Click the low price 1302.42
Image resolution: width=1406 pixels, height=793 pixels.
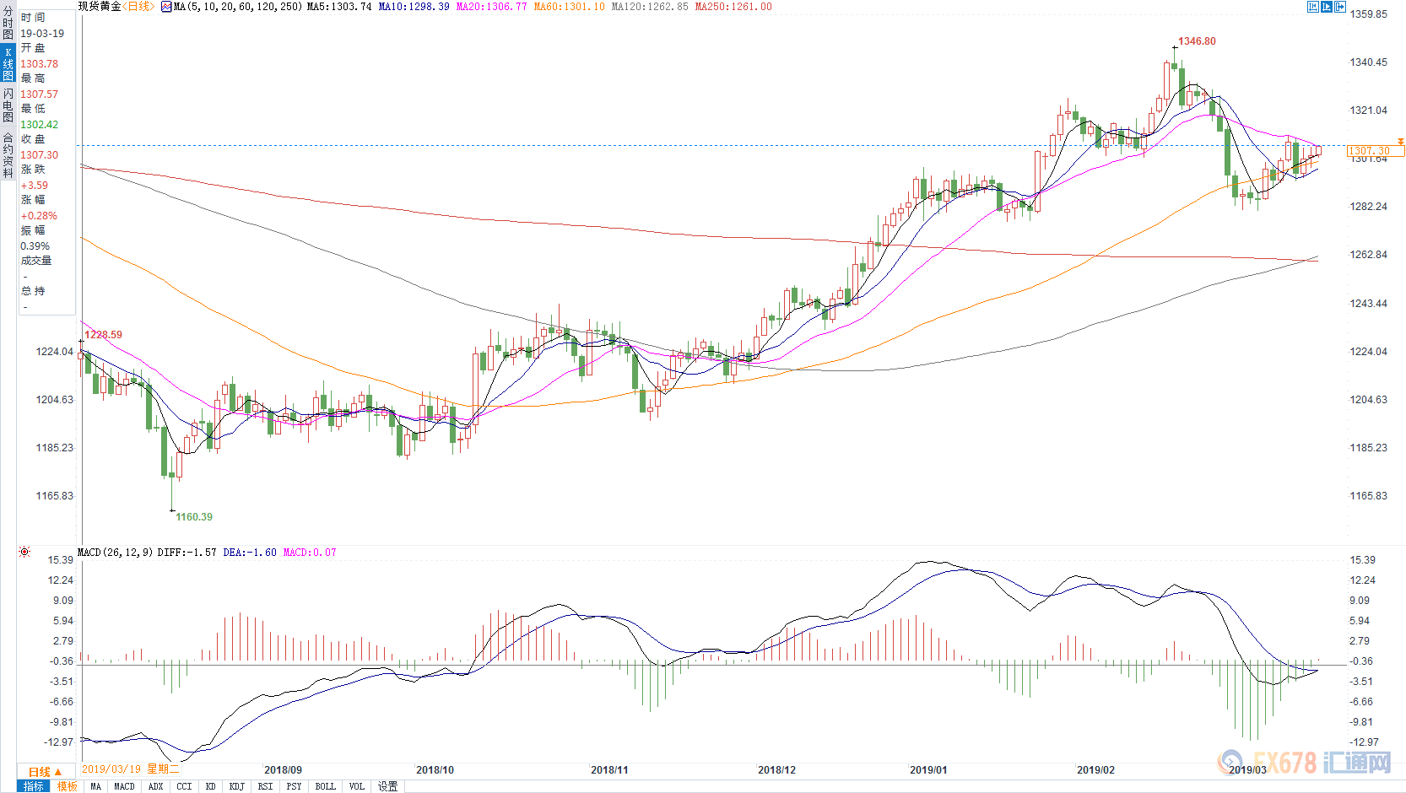click(40, 125)
